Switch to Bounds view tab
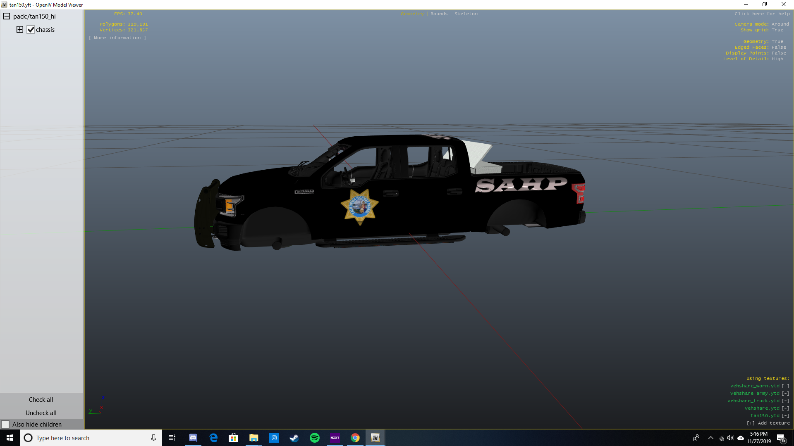Viewport: 794px width, 446px height. [439, 14]
